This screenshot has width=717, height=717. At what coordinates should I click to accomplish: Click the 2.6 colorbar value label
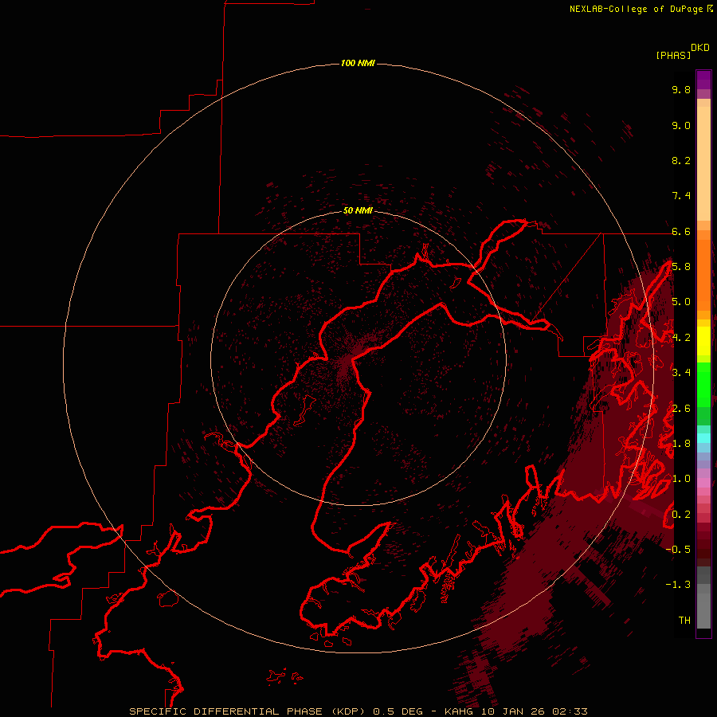681,408
